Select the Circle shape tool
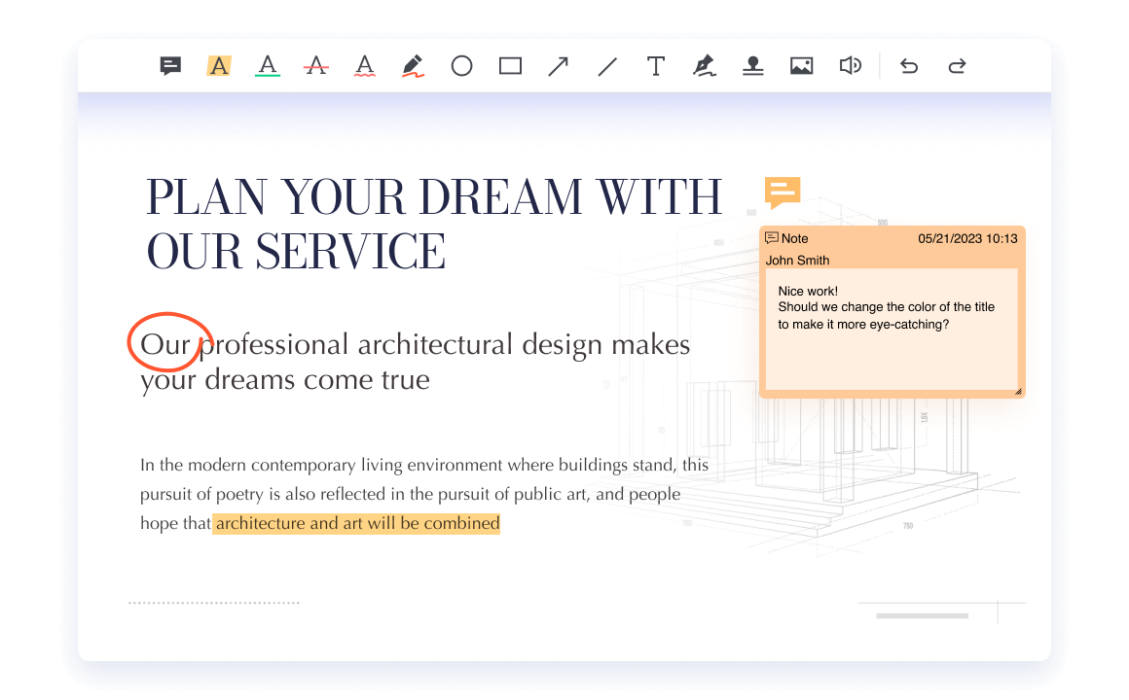 point(461,66)
